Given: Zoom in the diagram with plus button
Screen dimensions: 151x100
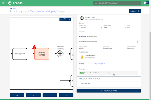Looking at the screenshot, I should [x=69, y=19].
